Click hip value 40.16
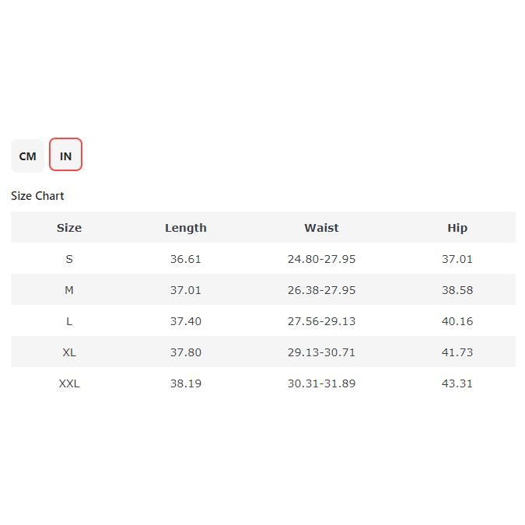Image resolution: width=525 pixels, height=525 pixels. (457, 321)
